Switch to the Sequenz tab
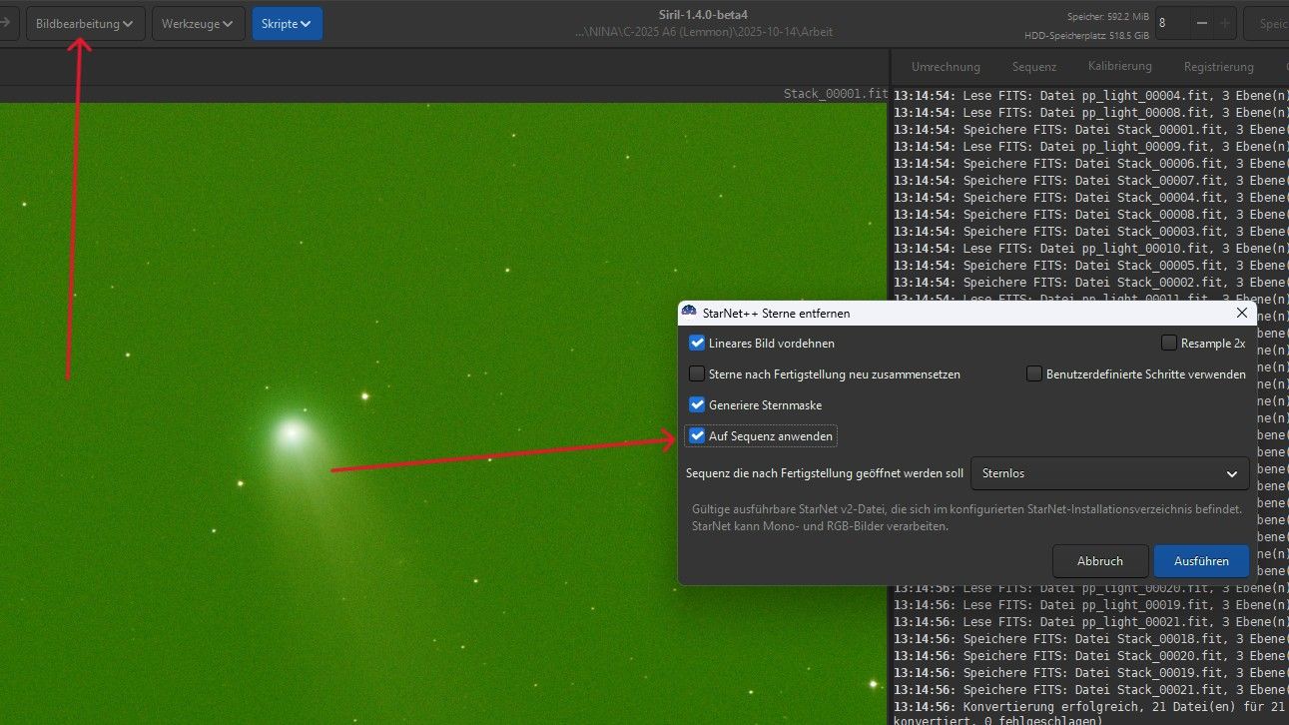 (x=1033, y=67)
